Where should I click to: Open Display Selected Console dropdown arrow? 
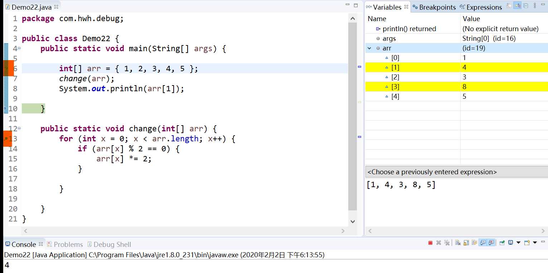(518, 243)
